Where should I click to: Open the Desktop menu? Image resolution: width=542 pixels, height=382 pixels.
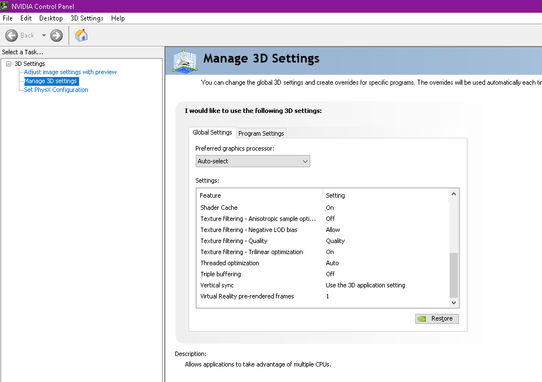coord(51,18)
